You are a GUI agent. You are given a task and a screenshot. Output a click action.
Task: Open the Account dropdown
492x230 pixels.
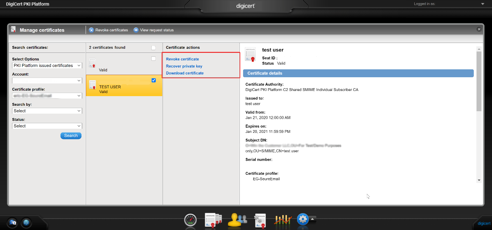[x=47, y=81]
